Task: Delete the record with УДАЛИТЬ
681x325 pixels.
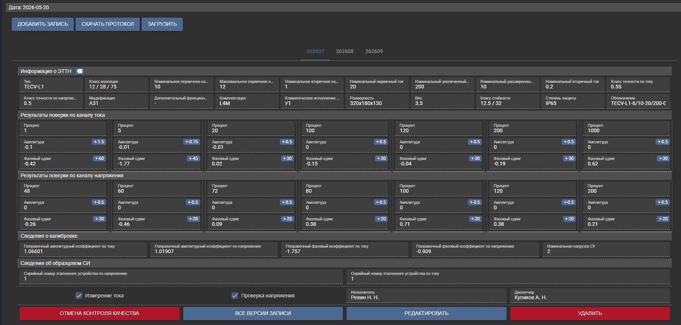Action: point(590,313)
